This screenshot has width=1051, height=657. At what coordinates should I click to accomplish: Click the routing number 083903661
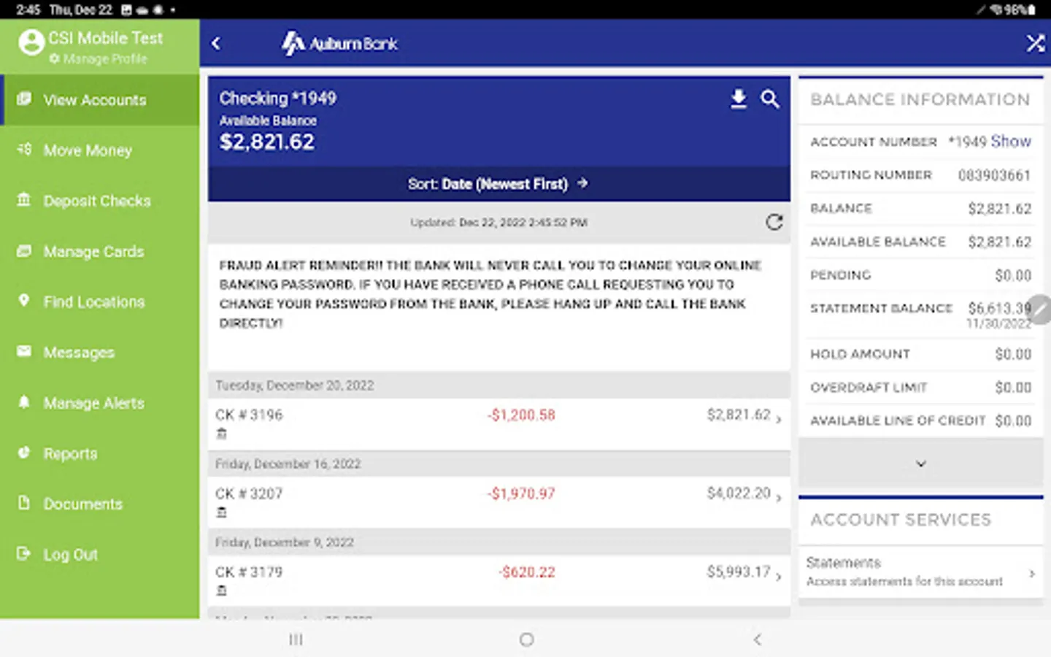click(994, 175)
